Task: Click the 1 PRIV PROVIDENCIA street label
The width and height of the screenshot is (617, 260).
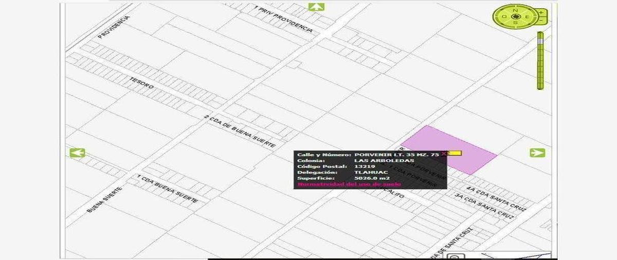Action: [x=283, y=18]
